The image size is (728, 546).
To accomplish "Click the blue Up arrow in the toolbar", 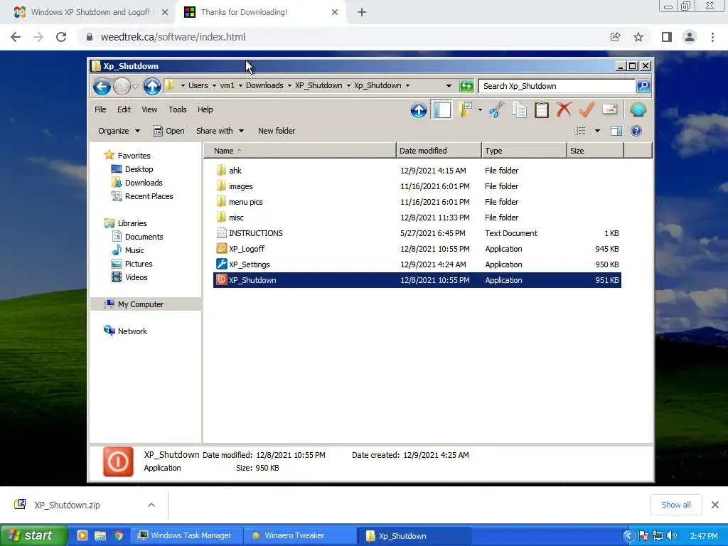I will pos(418,110).
